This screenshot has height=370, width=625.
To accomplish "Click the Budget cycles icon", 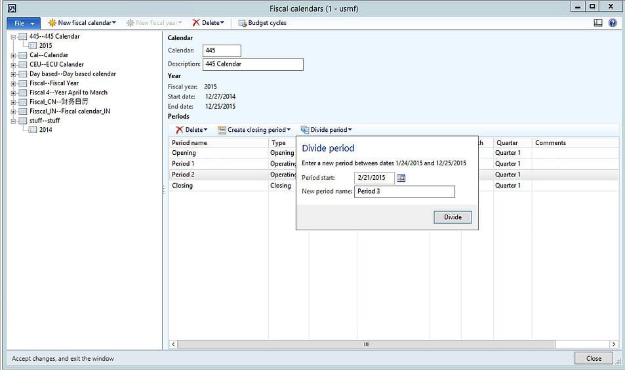I will 242,23.
